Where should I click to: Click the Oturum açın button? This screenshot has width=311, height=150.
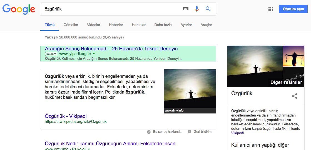click(293, 9)
